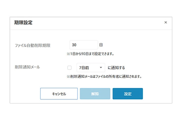This screenshot has height=121, width=182.
Task: Click the ファイル自動削除期限 label
Action: pos(32,45)
